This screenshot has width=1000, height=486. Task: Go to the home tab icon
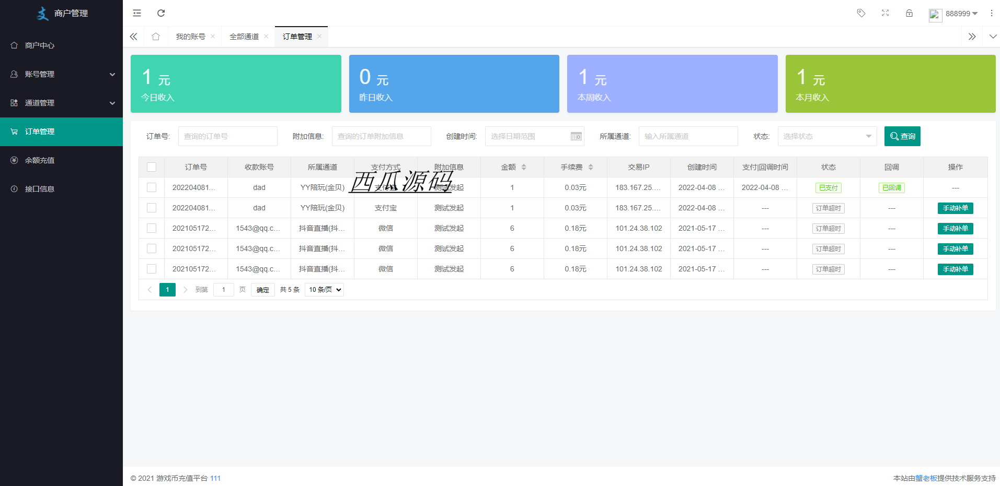pos(156,37)
